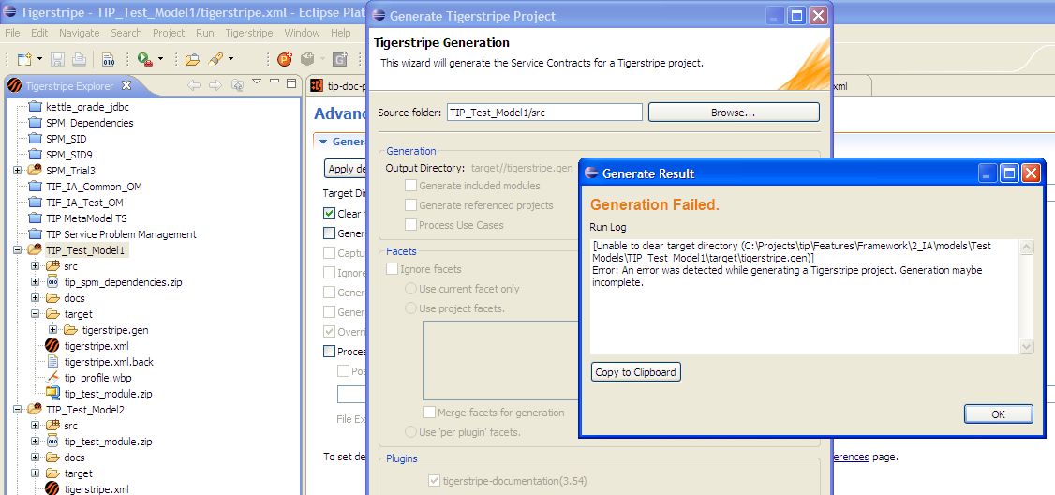Select kettle_oracle_jdbc project in Explorer
1055x495 pixels.
pyautogui.click(x=87, y=107)
